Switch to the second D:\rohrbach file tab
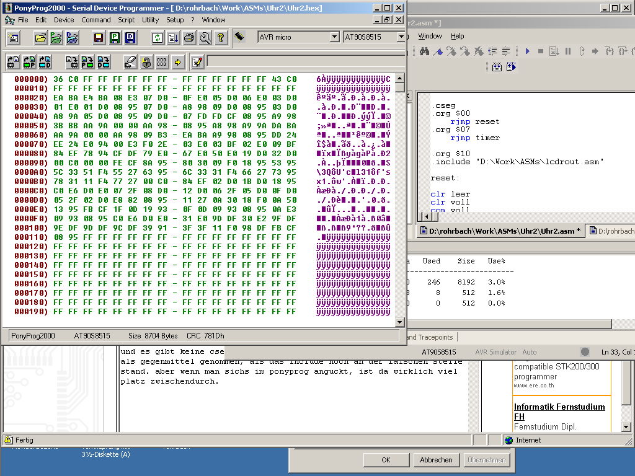 [612, 231]
